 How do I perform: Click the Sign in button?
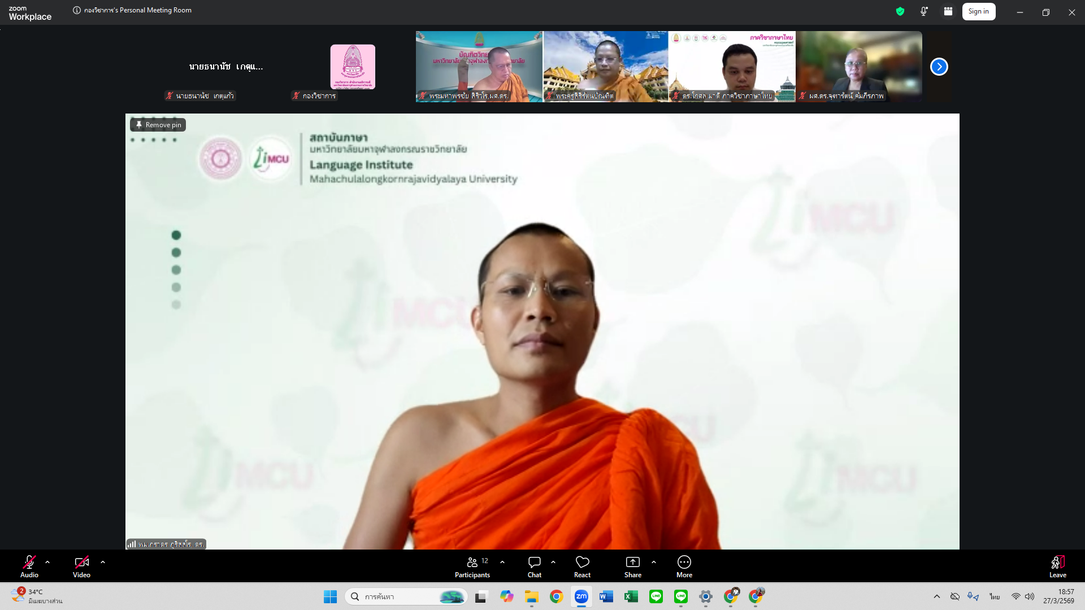[978, 11]
